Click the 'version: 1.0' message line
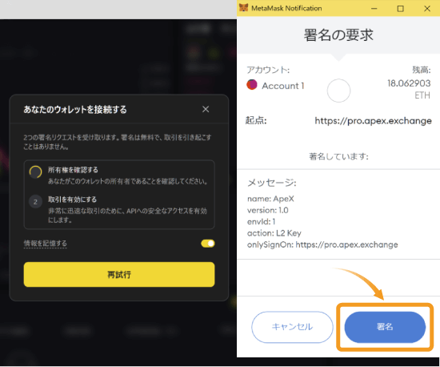This screenshot has height=367, width=440. click(268, 211)
